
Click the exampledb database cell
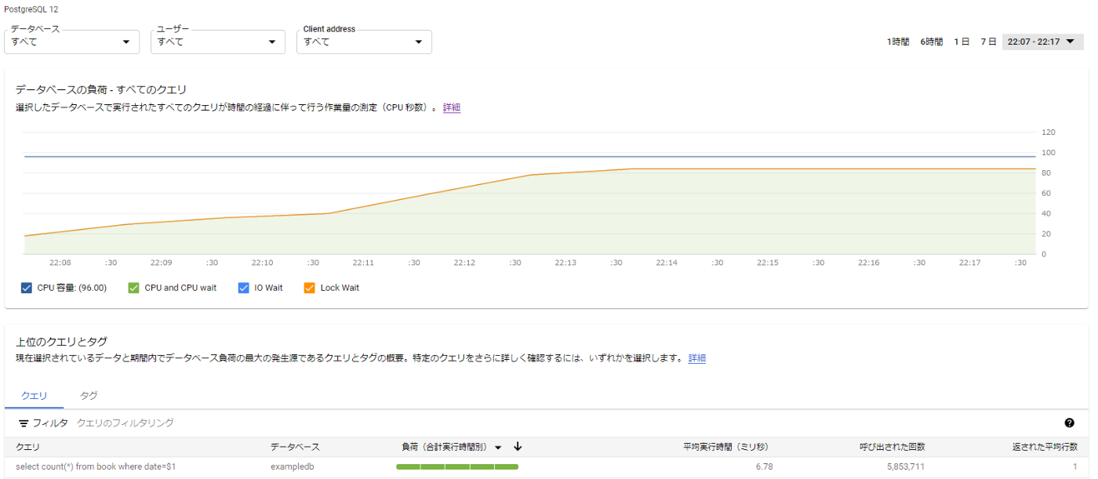point(293,466)
